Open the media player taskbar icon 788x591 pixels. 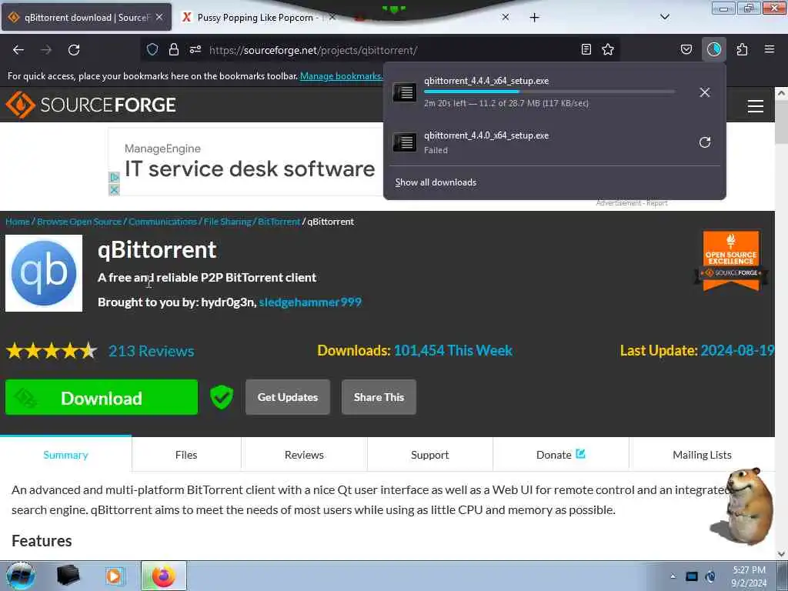114,576
